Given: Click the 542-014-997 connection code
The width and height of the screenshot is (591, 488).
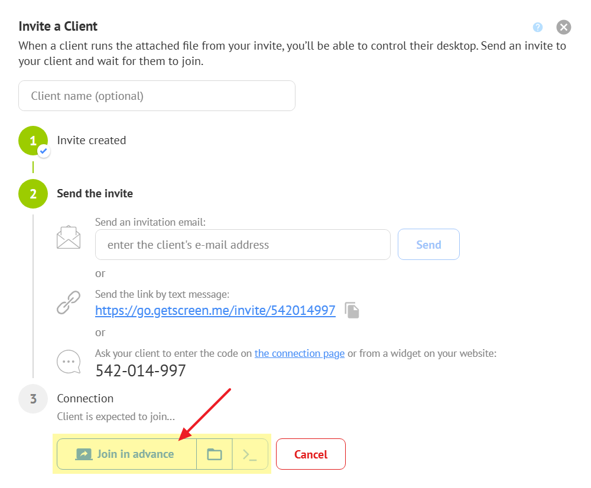Looking at the screenshot, I should point(141,371).
